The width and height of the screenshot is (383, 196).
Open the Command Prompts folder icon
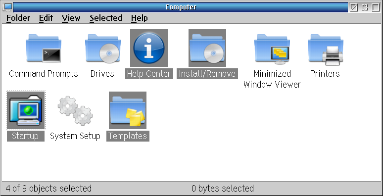point(44,48)
